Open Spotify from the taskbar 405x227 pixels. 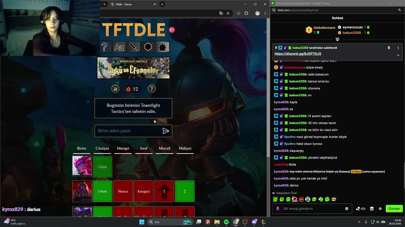(x=226, y=222)
